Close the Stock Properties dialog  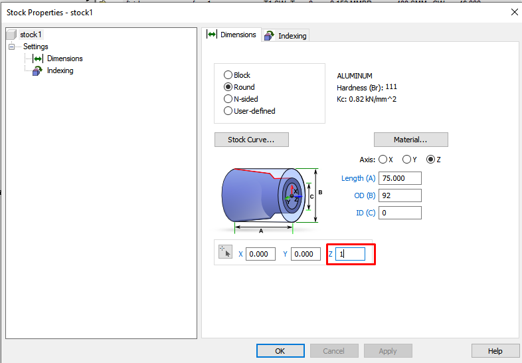(x=514, y=13)
